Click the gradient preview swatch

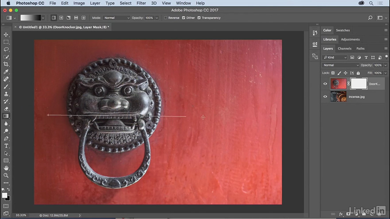click(x=30, y=18)
